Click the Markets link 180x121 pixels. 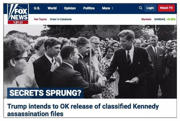146,19
